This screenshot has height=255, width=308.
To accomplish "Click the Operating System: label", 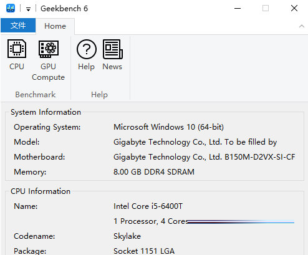I will pyautogui.click(x=47, y=127).
